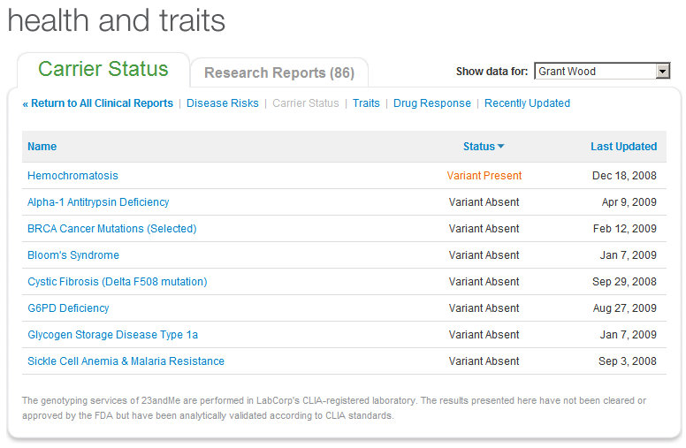Open Sickle Cell Anemia & Malaria Resistance

[x=126, y=361]
